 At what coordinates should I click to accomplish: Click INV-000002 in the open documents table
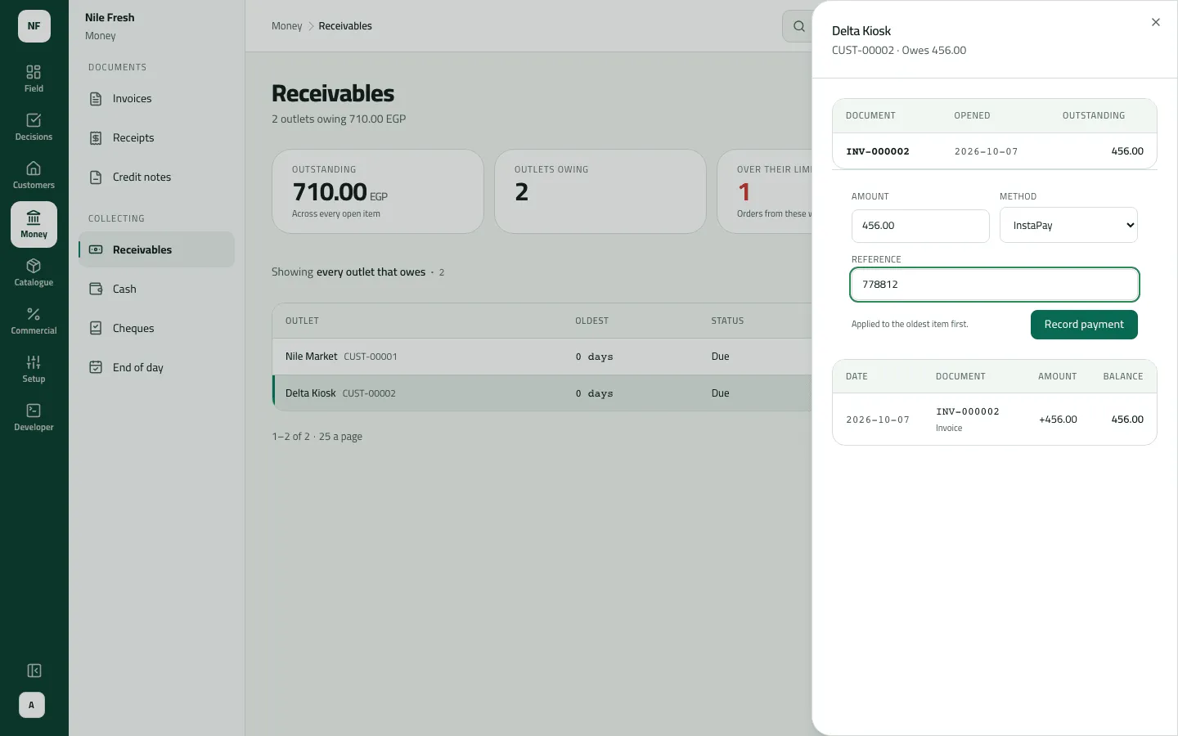click(x=877, y=151)
